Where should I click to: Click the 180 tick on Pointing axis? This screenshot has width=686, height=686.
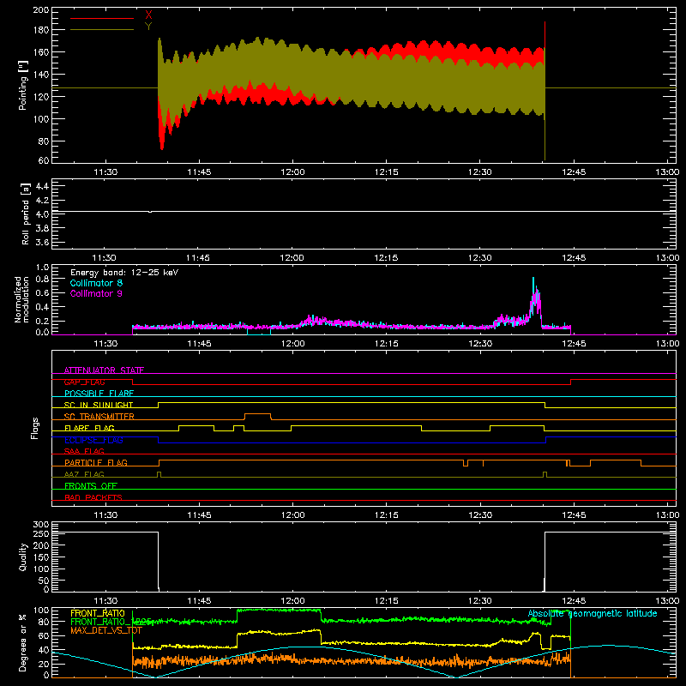tap(41, 30)
